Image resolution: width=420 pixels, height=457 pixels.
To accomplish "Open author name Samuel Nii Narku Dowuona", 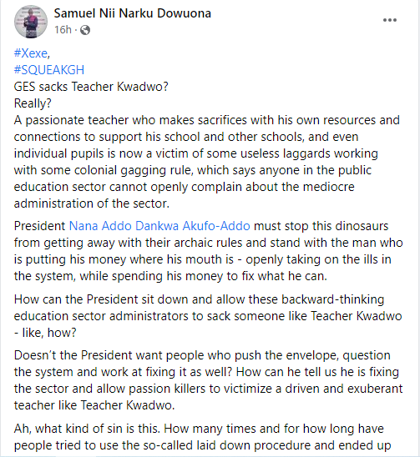I will click(x=132, y=13).
